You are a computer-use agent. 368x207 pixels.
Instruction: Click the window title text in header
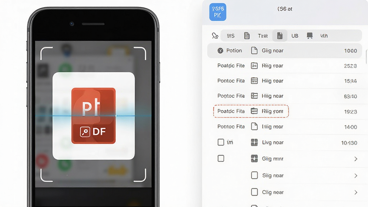click(285, 9)
